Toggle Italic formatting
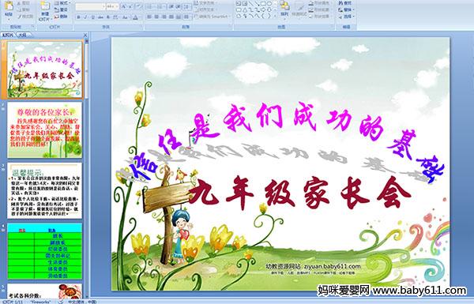The width and height of the screenshot is (474, 304). (85, 17)
